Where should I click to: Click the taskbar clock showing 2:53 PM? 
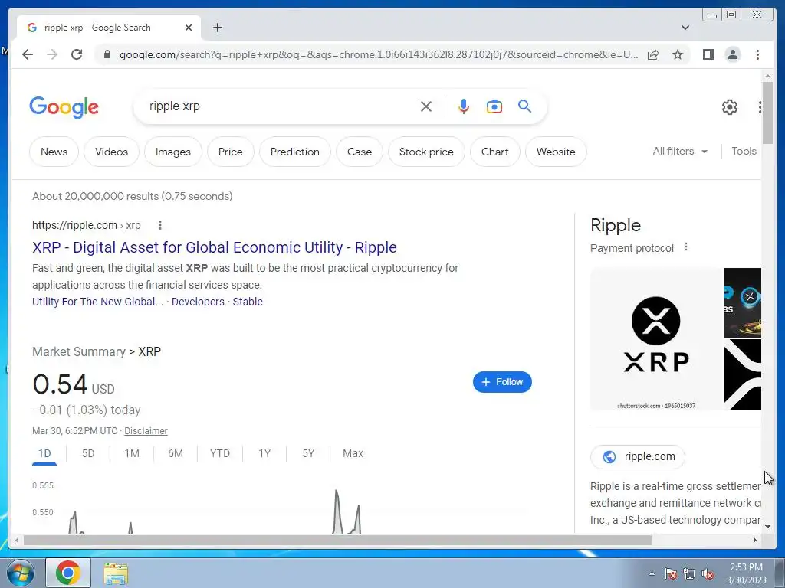point(746,573)
